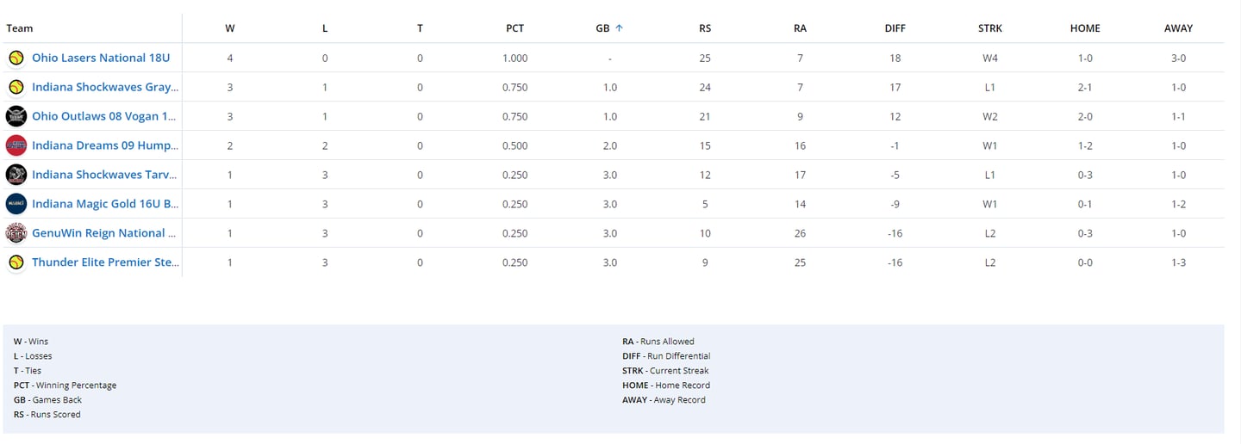
Task: Click the Indiana Shockwaves Tarv team logo
Action: 16,175
